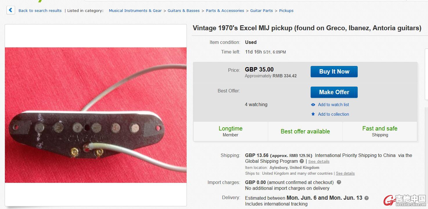Image resolution: width=428 pixels, height=209 pixels.
Task: Click the back arrow icon
Action: point(10,10)
